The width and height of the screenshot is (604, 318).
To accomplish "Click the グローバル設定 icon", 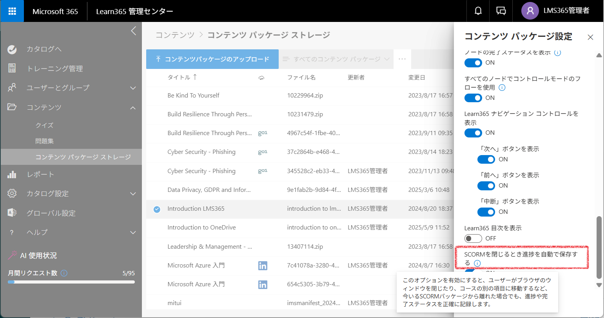I will [x=12, y=213].
